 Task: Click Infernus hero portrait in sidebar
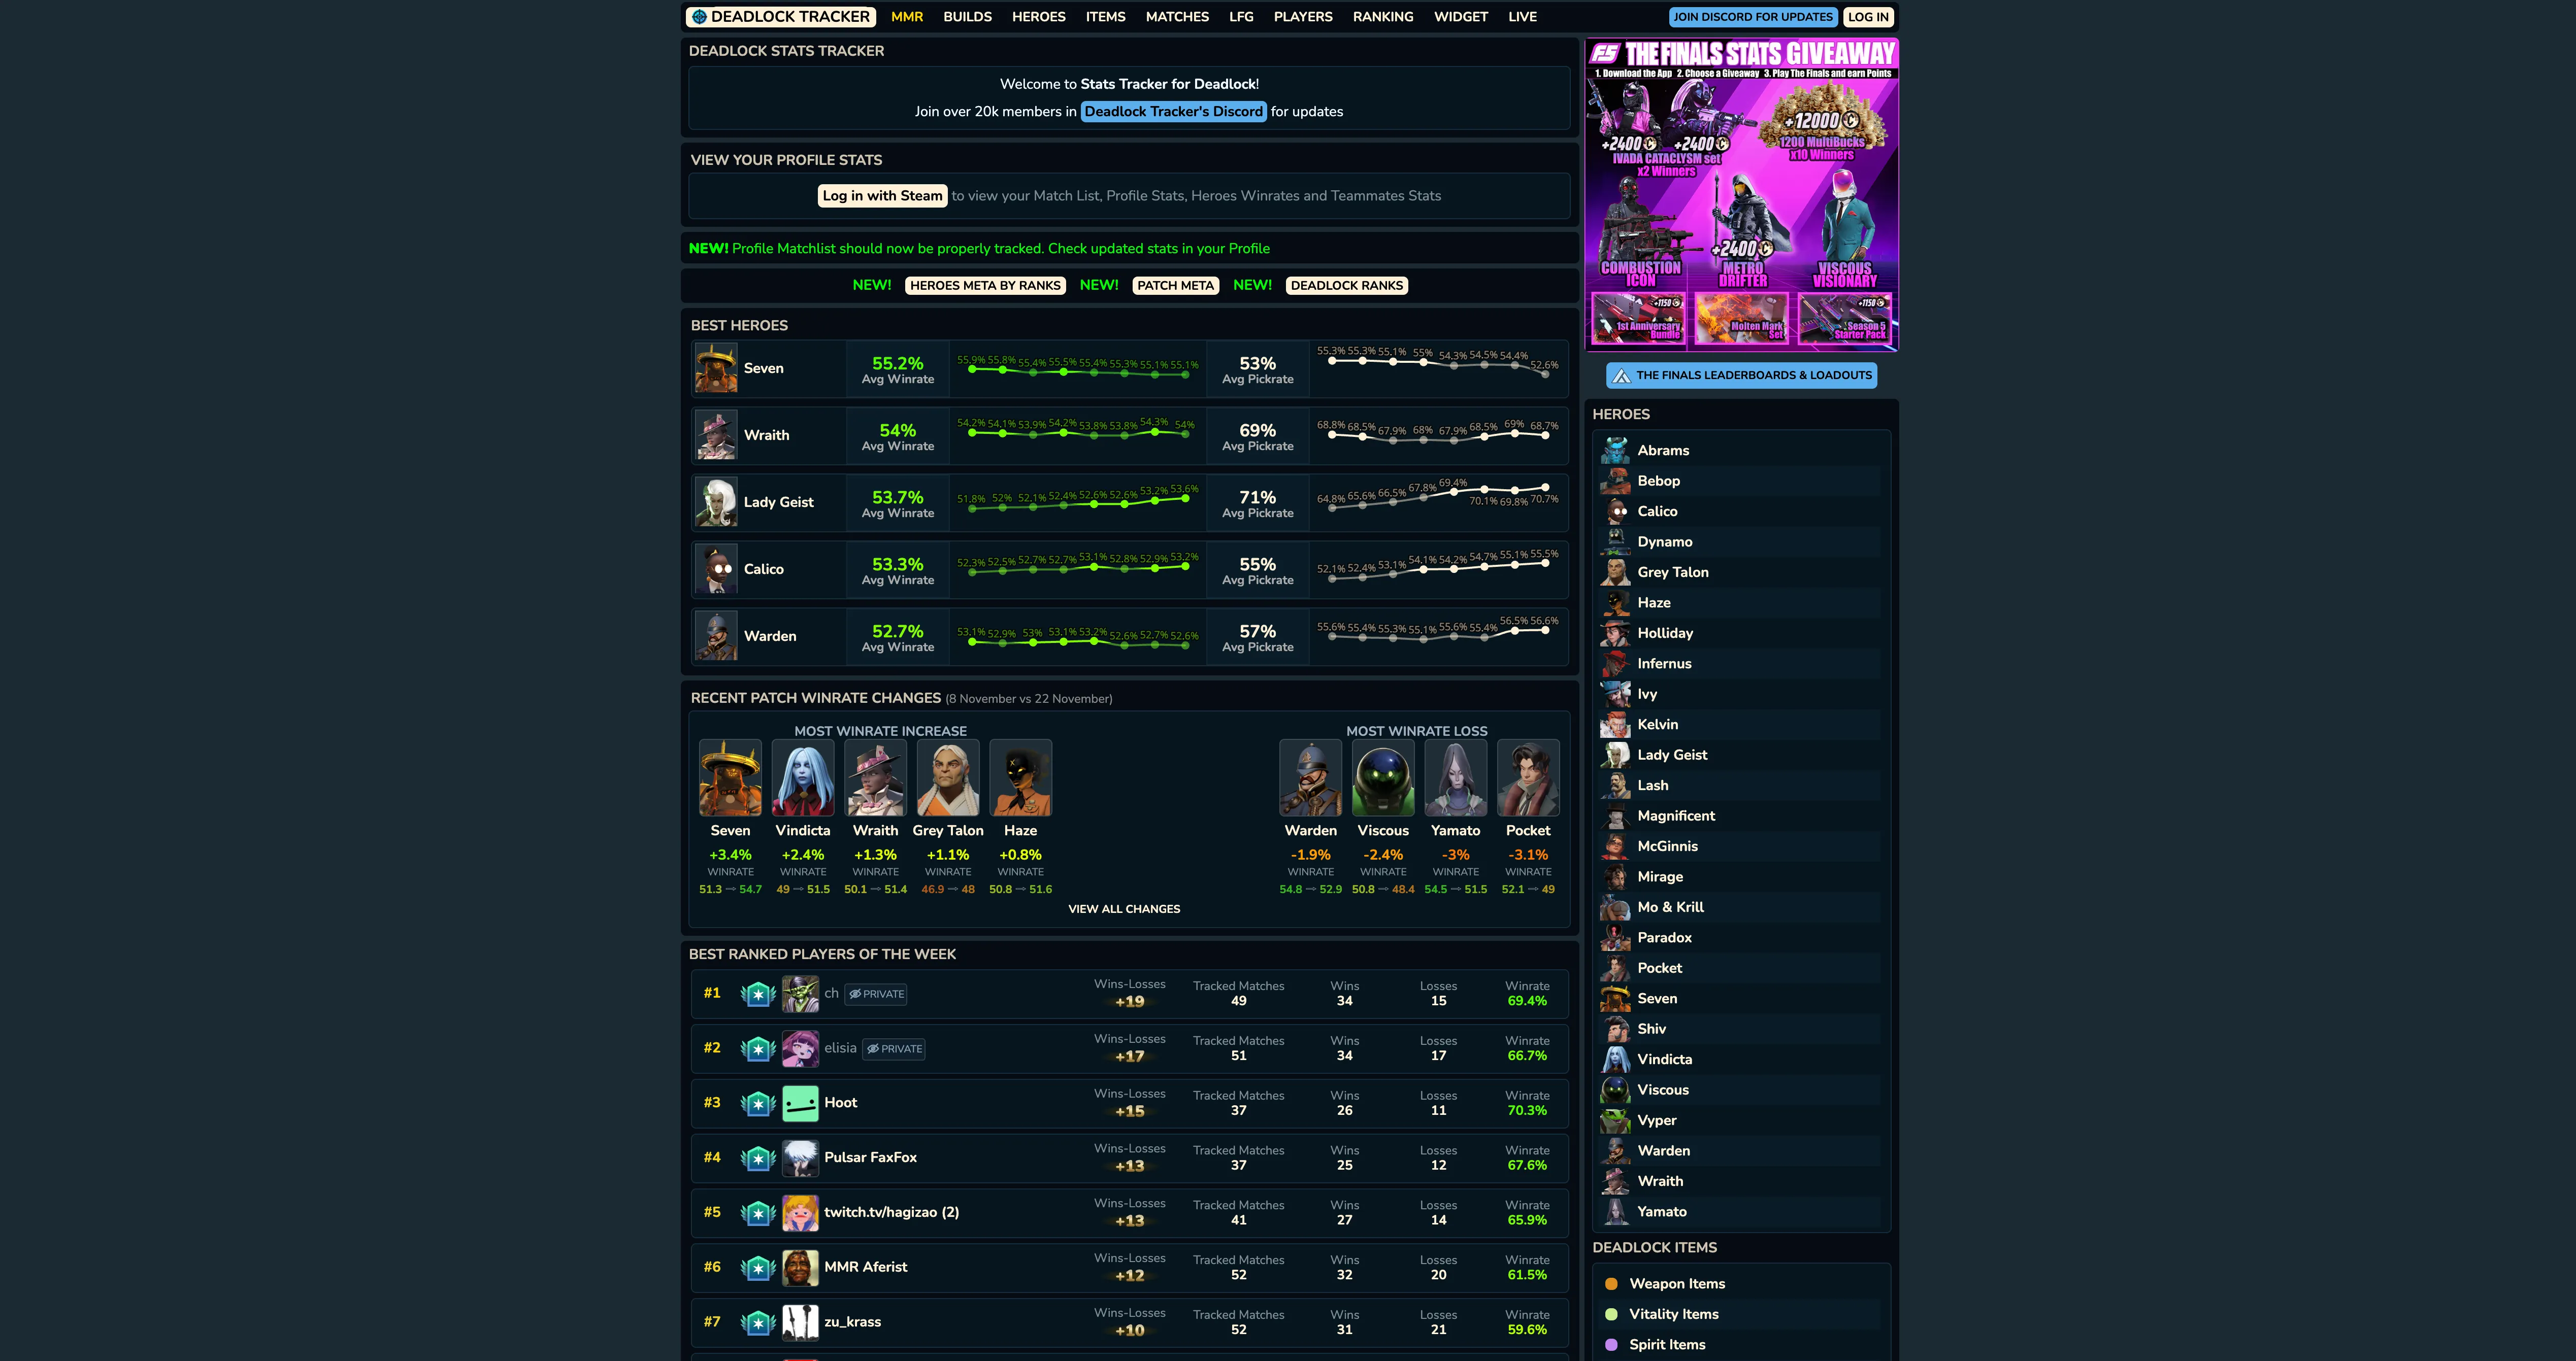pos(1615,664)
